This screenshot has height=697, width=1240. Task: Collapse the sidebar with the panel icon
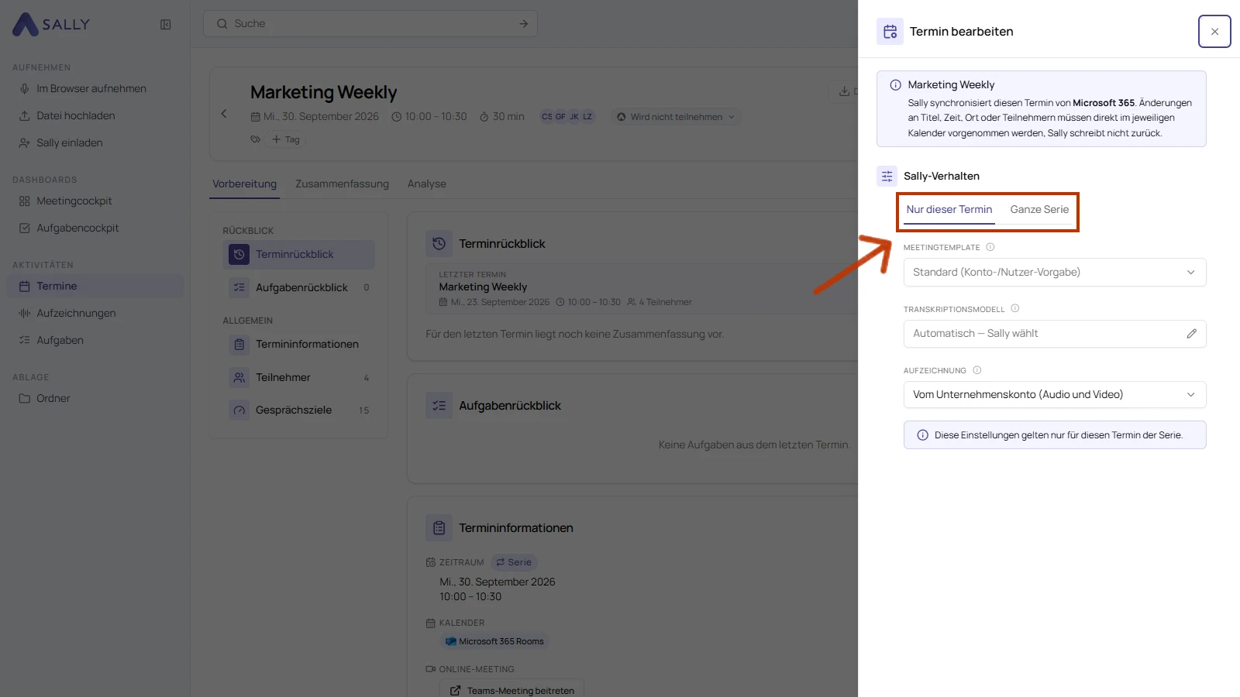[166, 25]
